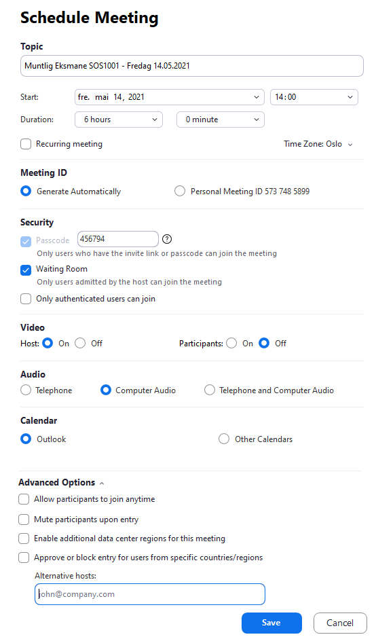Screen dimensions: 376x639
Task: Open the 14:00 start time dropdown
Action: [x=314, y=97]
